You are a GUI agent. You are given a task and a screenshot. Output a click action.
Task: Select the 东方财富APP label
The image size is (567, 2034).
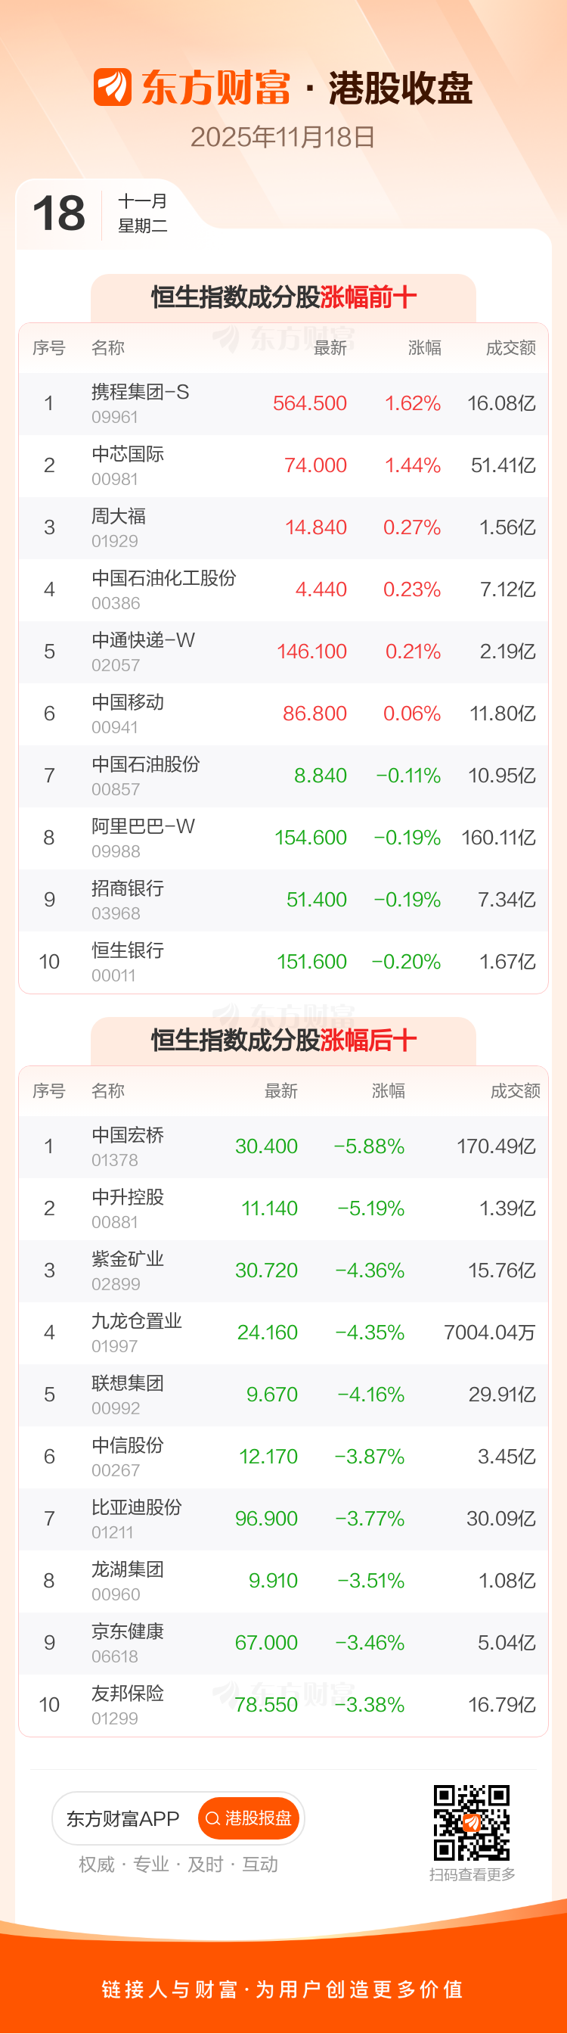pyautogui.click(x=123, y=1818)
